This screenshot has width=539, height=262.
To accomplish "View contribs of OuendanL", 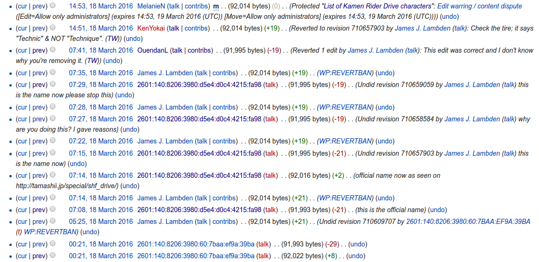I will [x=199, y=51].
